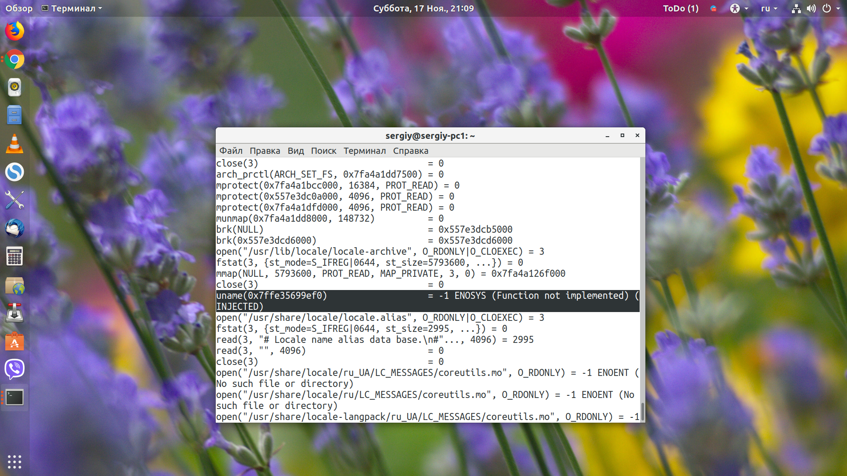Minimize the terminal window
The height and width of the screenshot is (476, 847).
click(607, 136)
